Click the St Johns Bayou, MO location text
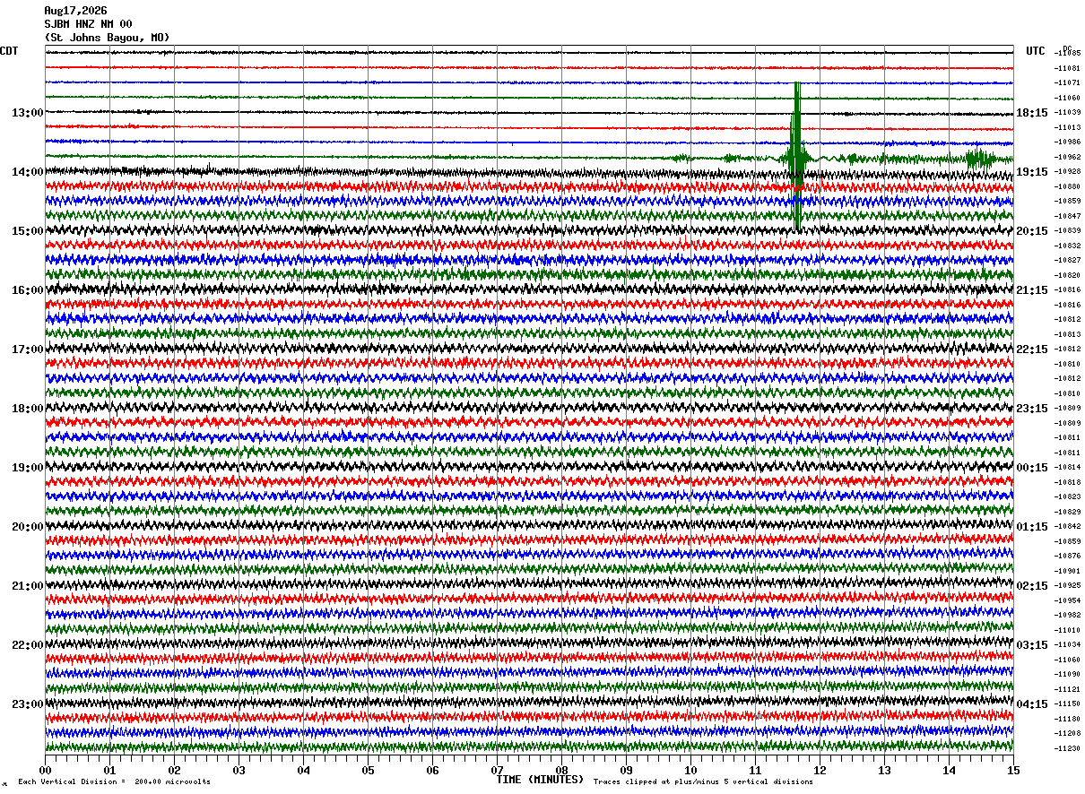The height and width of the screenshot is (794, 1085). pos(107,38)
